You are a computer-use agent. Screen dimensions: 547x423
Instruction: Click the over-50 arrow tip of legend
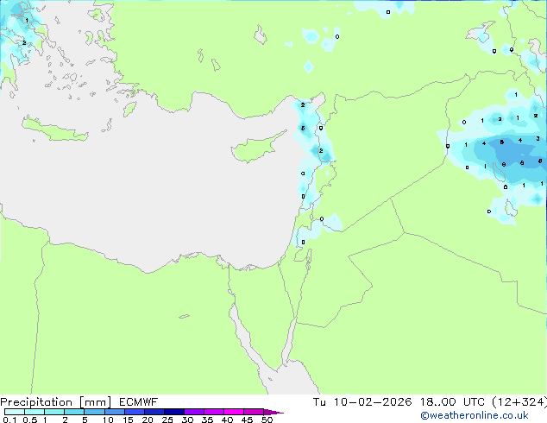click(x=273, y=412)
